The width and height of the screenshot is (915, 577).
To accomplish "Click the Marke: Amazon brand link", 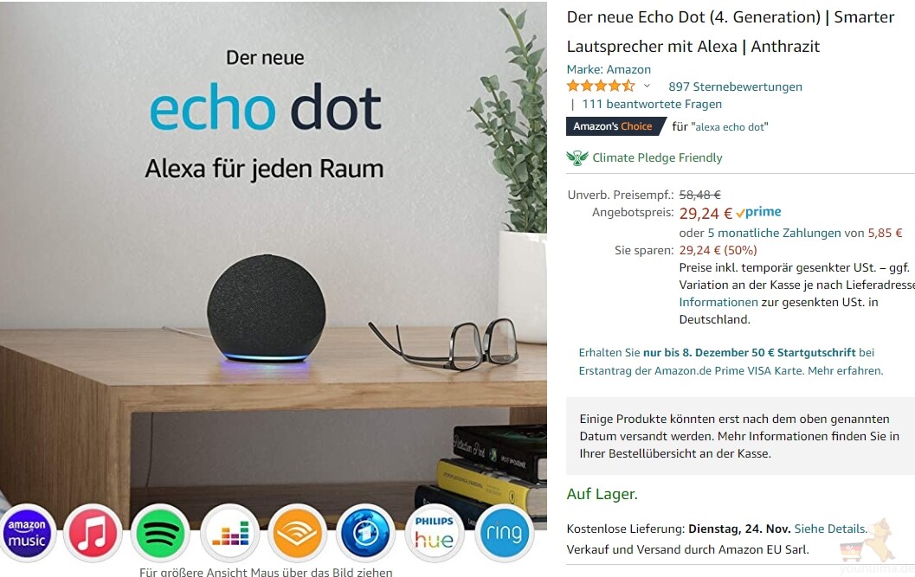I will tap(609, 69).
